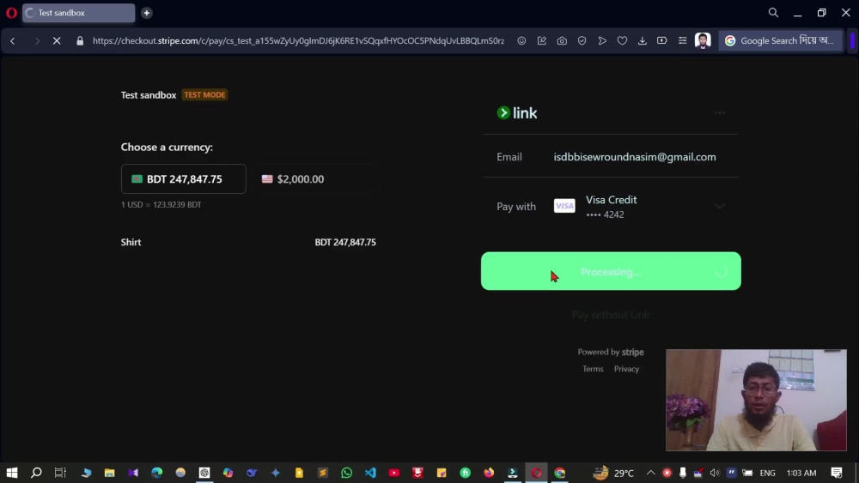
Task: Click the padlock site security icon
Action: 80,40
